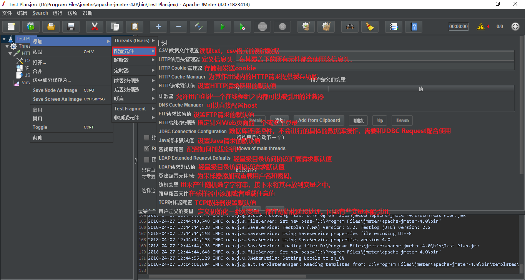Click the Toggle enable/disable toolbar icon
Viewport: 525px width, 280px height.
pos(198,27)
